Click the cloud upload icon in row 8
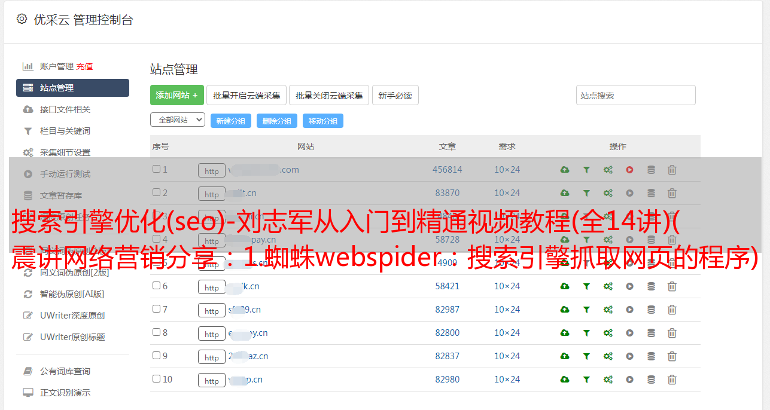The image size is (770, 410). pyautogui.click(x=565, y=333)
